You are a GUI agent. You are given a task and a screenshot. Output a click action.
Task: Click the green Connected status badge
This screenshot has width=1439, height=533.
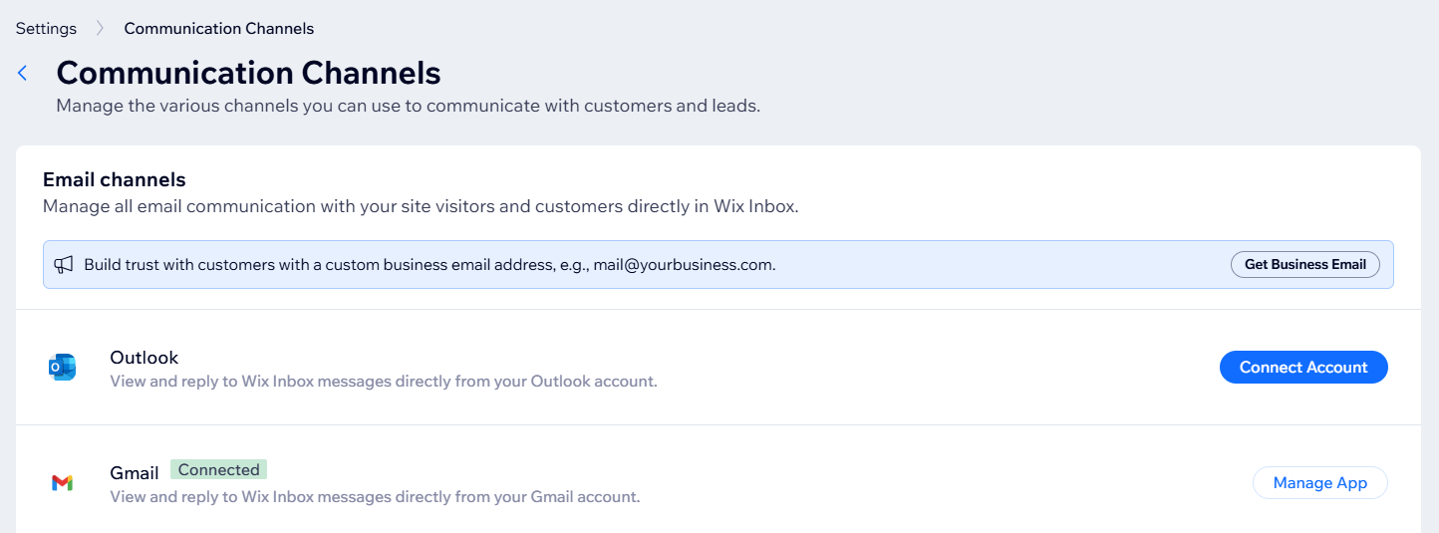point(218,470)
